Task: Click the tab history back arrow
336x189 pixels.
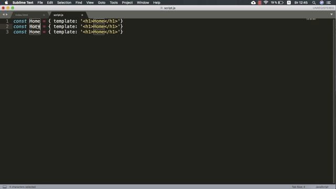Action: pyautogui.click(x=4, y=15)
